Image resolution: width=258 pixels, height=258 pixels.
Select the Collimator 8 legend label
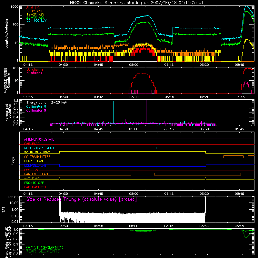coord(36,106)
